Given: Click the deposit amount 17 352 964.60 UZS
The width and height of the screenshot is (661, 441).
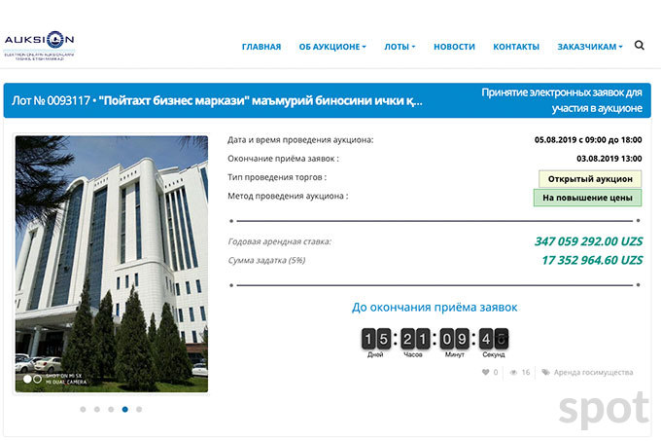Looking at the screenshot, I should click(x=592, y=260).
